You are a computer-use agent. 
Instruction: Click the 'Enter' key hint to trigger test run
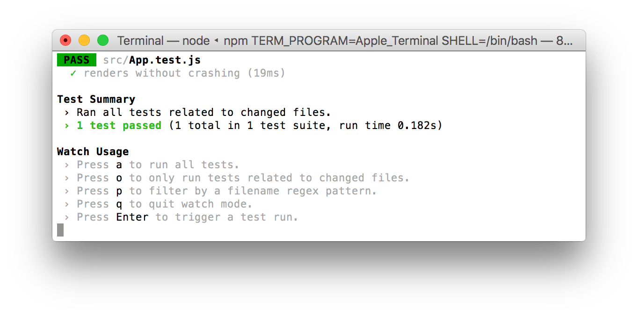(x=132, y=217)
